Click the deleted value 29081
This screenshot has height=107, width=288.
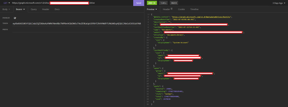tap(169, 89)
